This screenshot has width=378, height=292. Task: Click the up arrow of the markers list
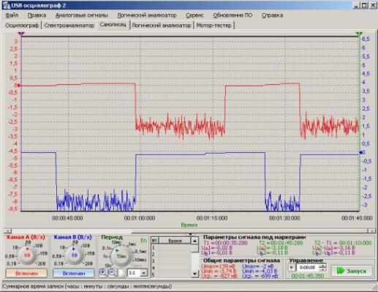tap(194, 241)
